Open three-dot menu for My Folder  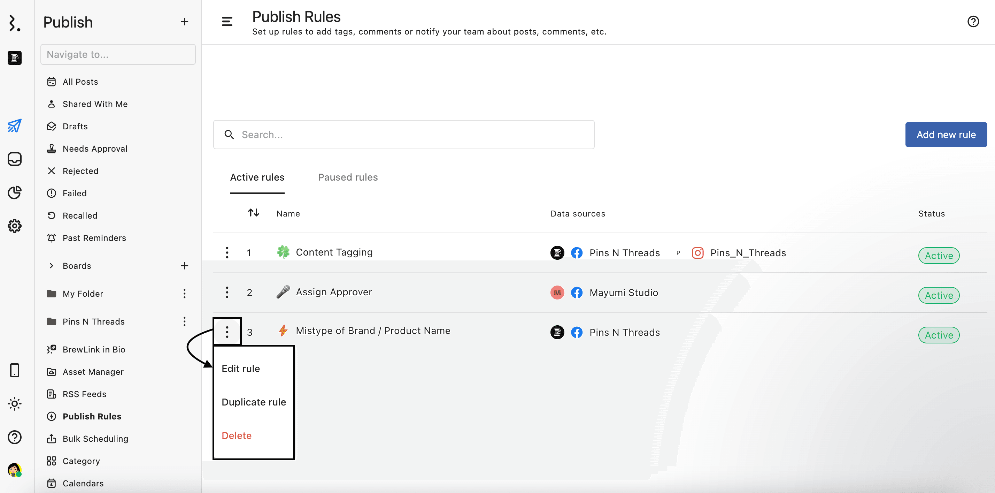click(184, 294)
